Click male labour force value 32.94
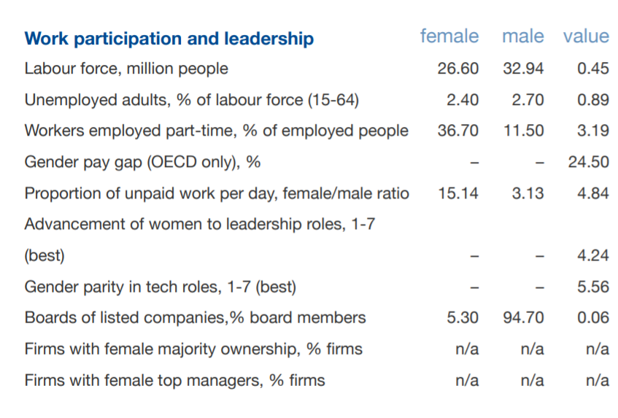 coord(523,69)
